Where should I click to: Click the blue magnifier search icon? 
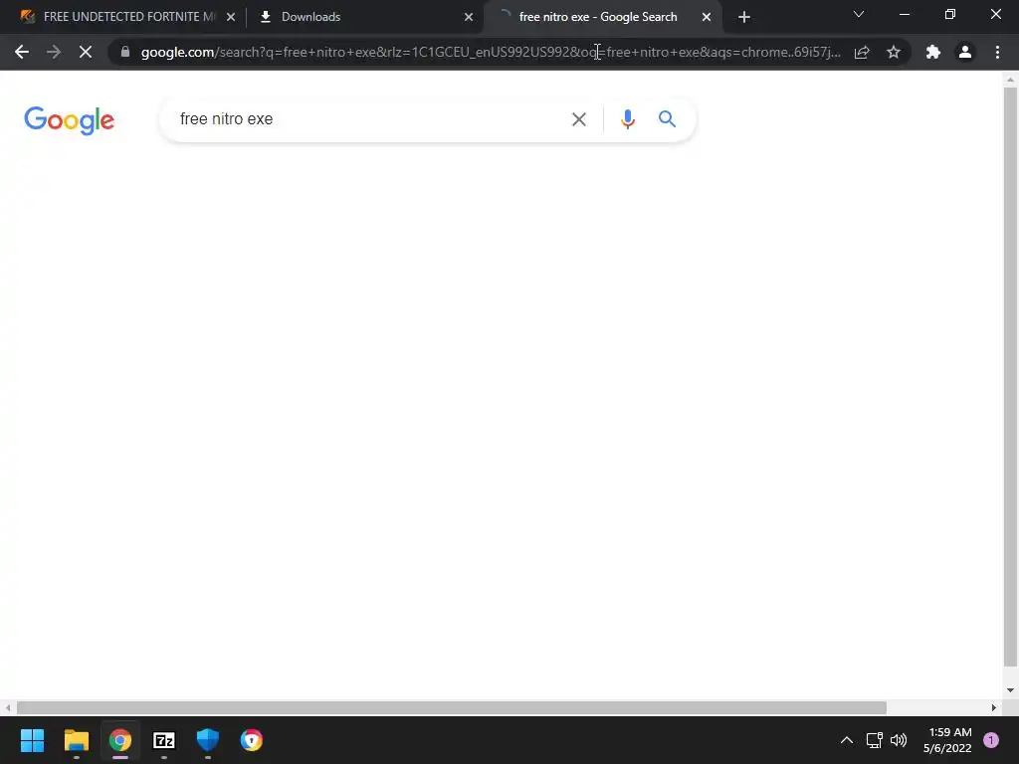[667, 119]
